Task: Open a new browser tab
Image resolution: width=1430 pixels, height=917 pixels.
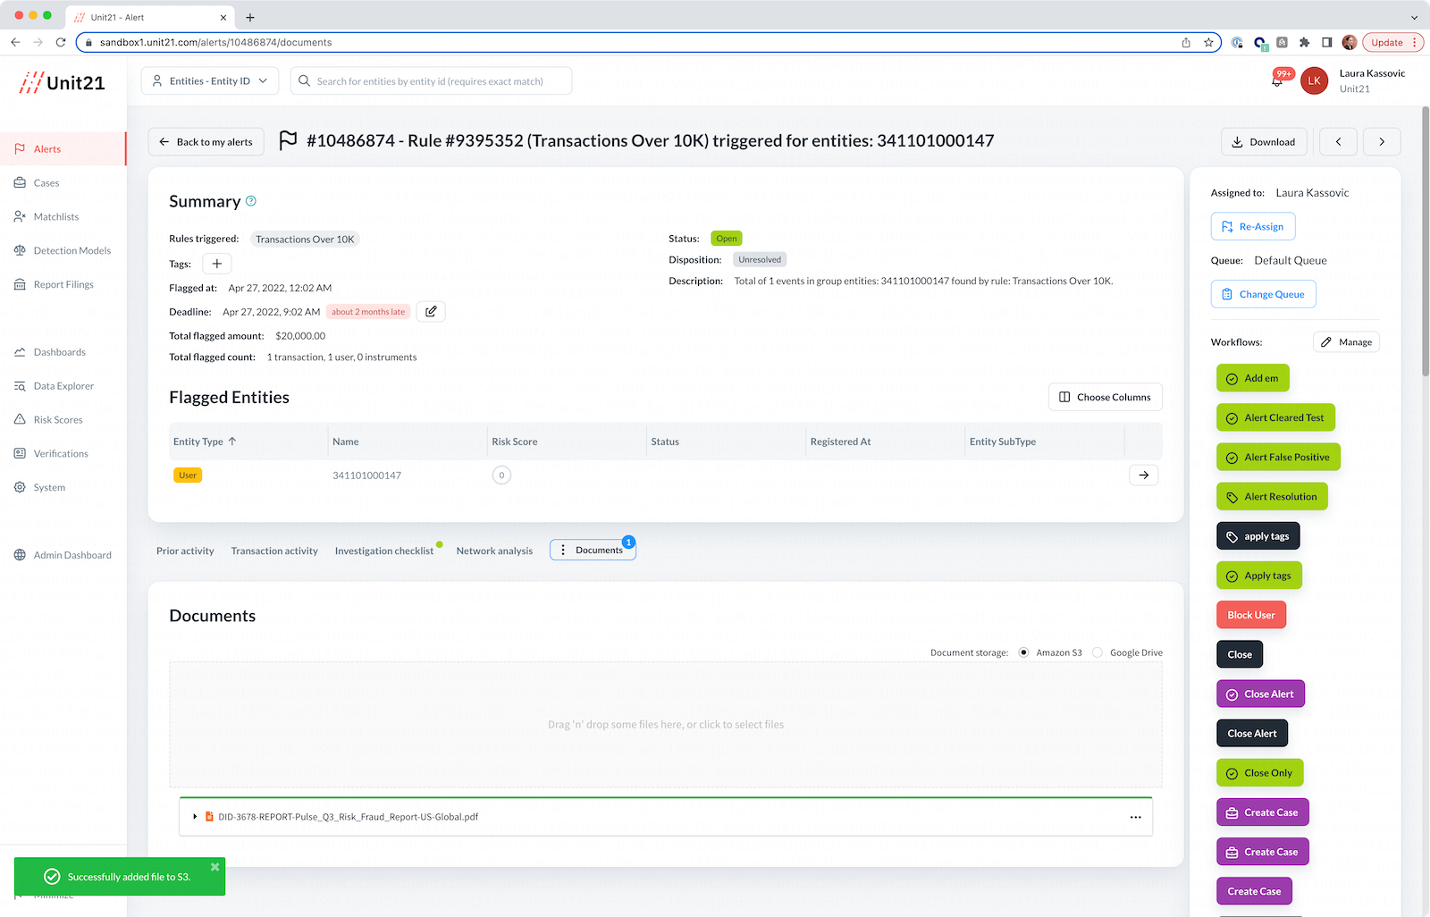Action: 250,17
